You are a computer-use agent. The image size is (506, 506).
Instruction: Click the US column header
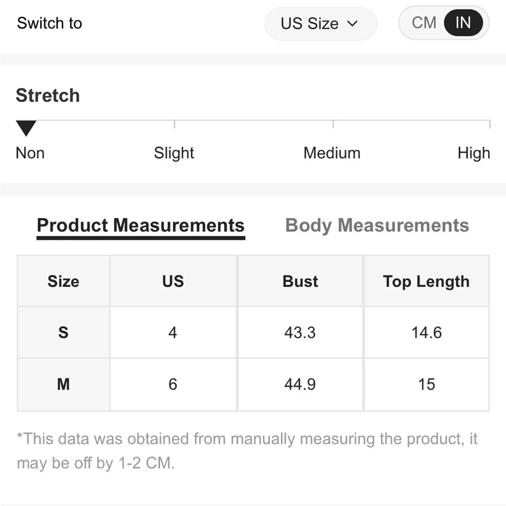click(x=173, y=281)
